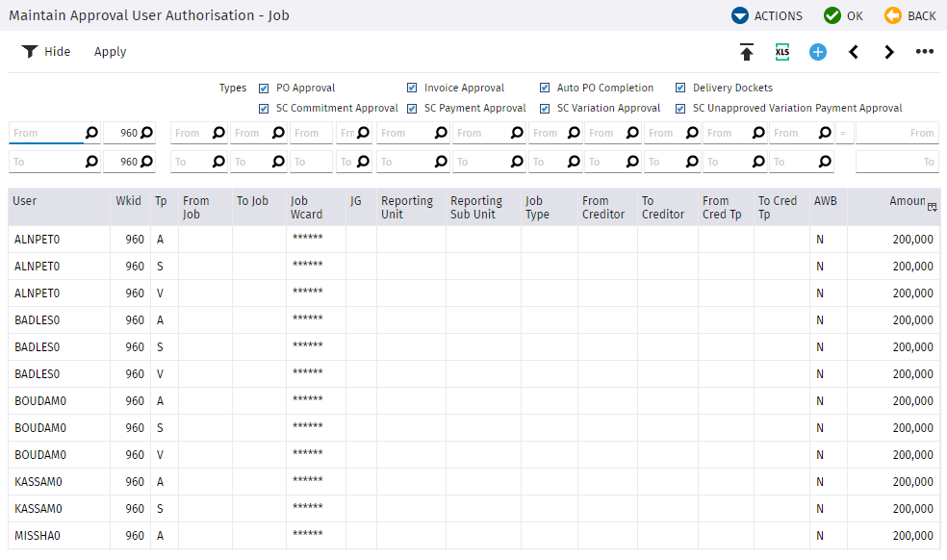Image resolution: width=947 pixels, height=560 pixels.
Task: Go to the previous page arrow
Action: (x=854, y=52)
